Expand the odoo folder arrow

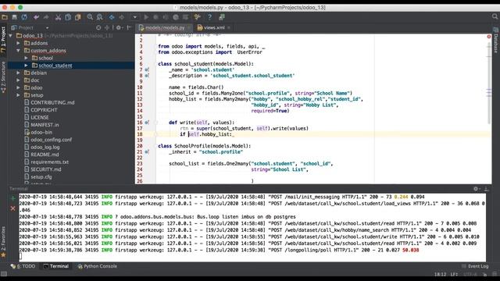coord(19,87)
